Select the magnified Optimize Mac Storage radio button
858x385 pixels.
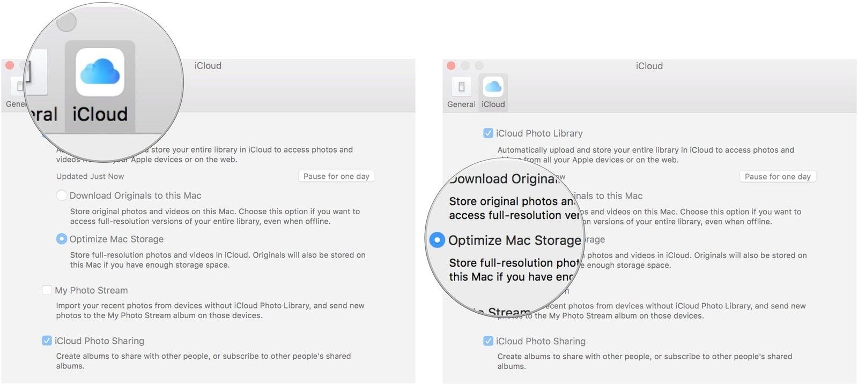click(x=437, y=240)
